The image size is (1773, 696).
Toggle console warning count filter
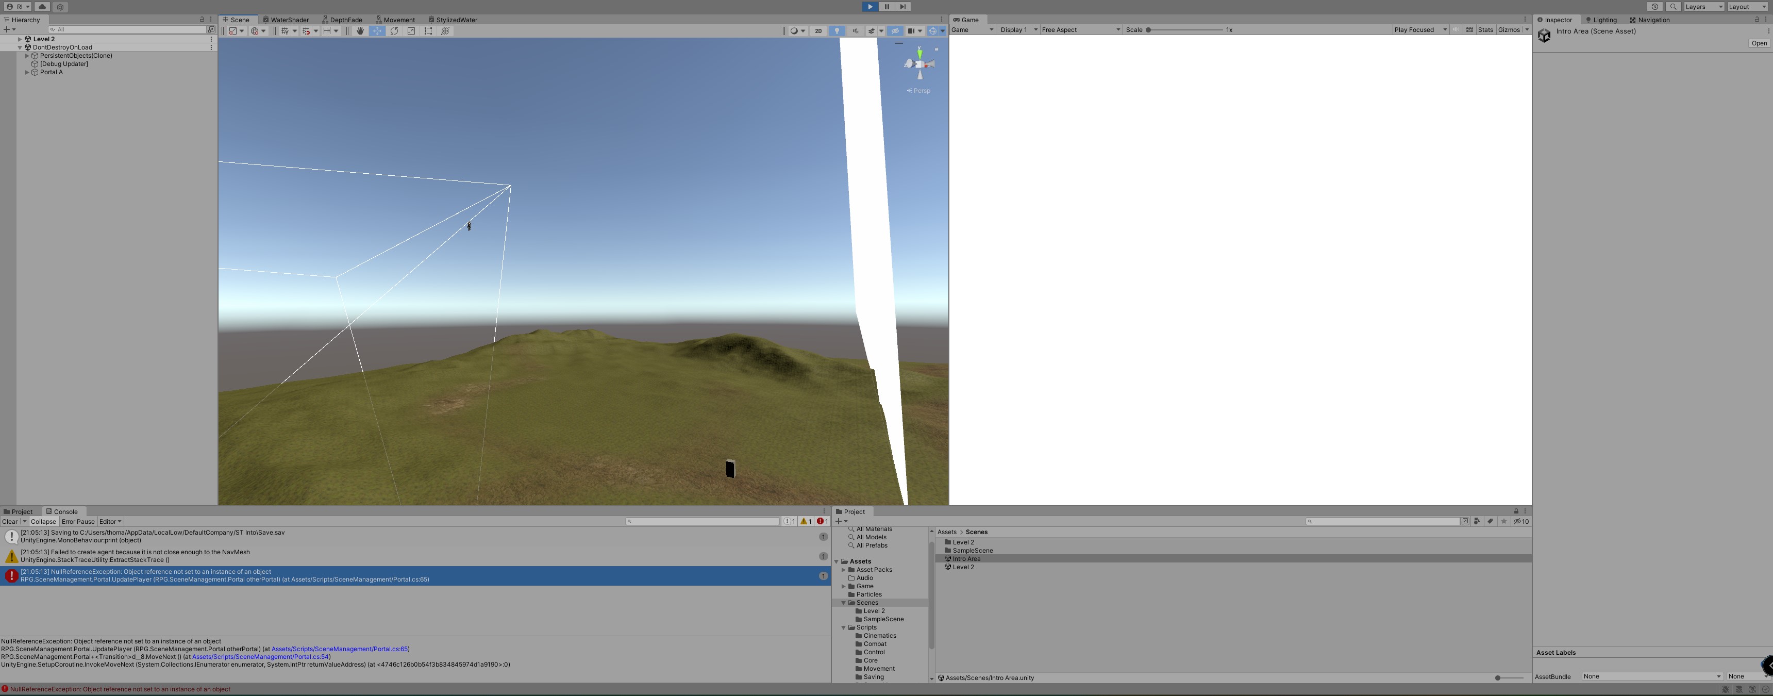tap(806, 522)
